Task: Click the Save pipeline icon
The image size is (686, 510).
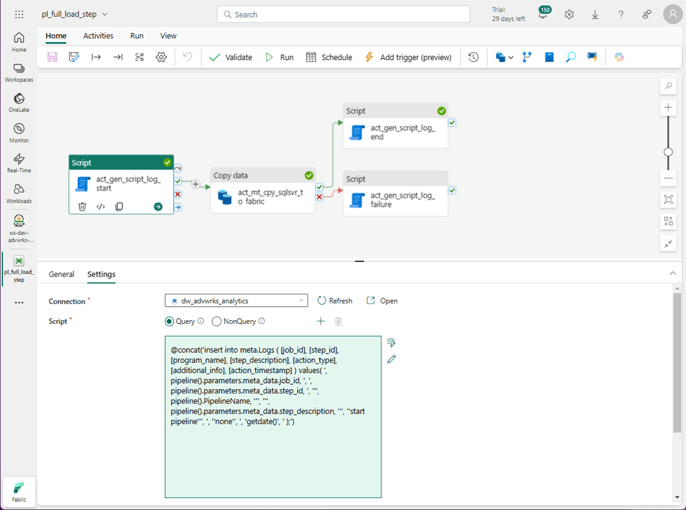Action: pyautogui.click(x=52, y=57)
